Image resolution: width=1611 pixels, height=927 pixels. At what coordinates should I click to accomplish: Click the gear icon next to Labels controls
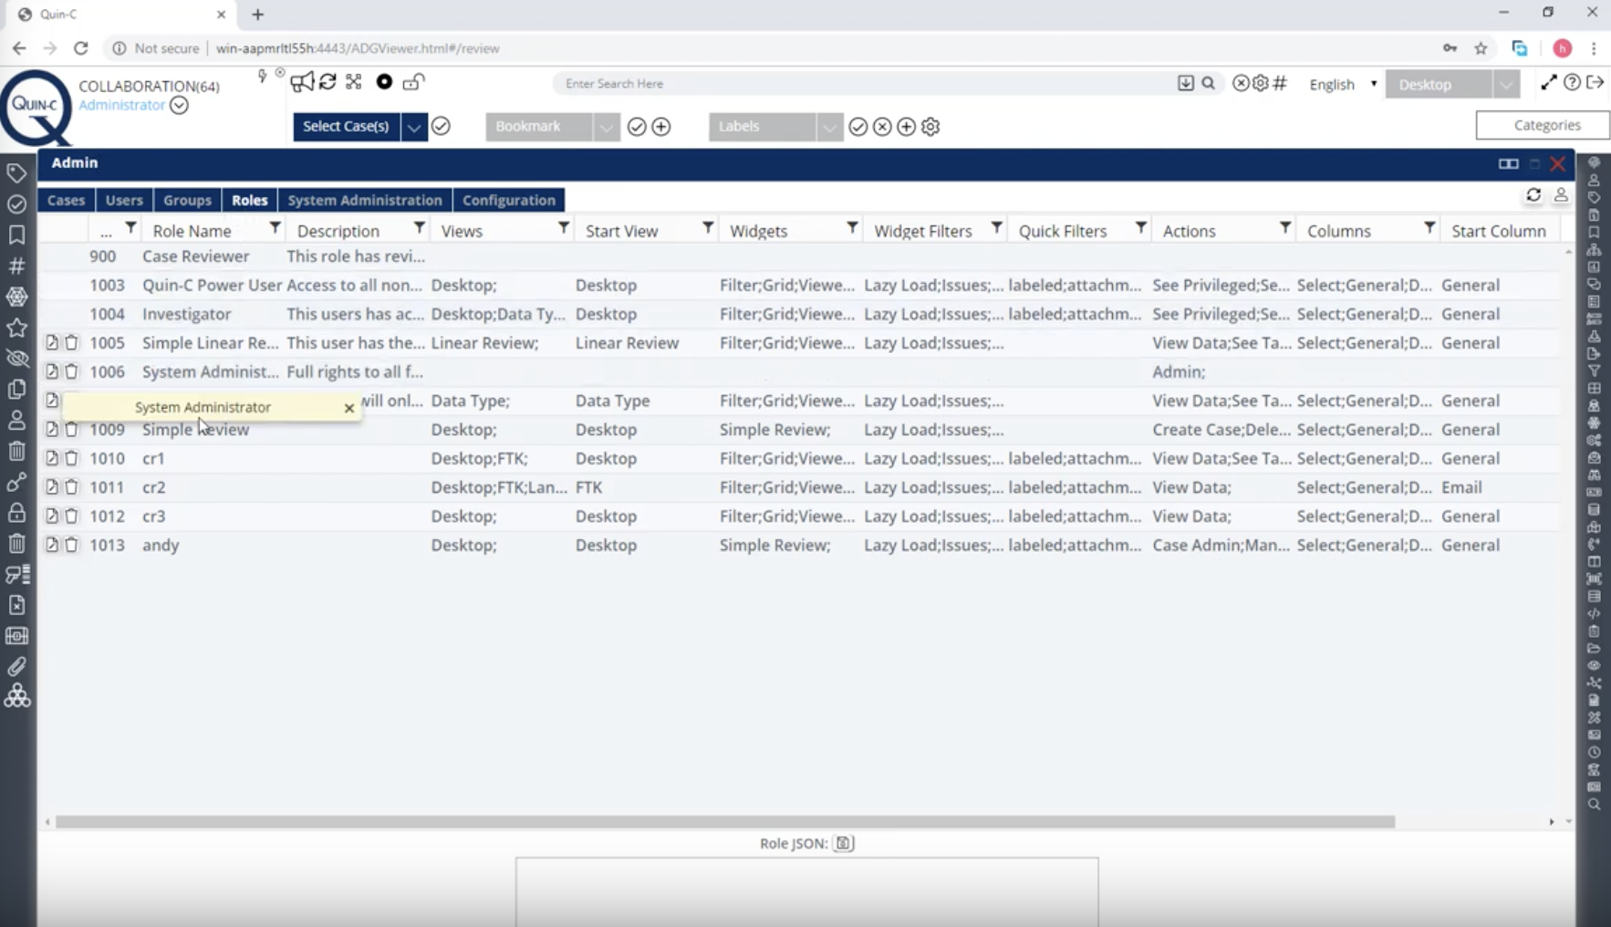pos(930,127)
